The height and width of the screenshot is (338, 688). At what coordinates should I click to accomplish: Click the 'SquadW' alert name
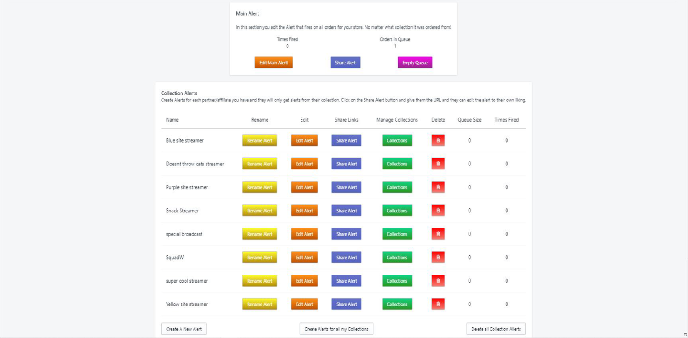tap(175, 258)
